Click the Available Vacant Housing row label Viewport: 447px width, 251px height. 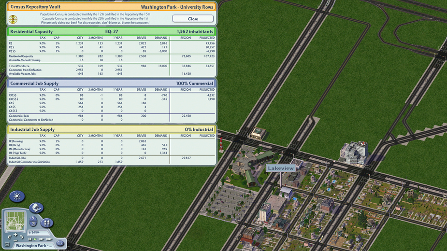coord(25,60)
